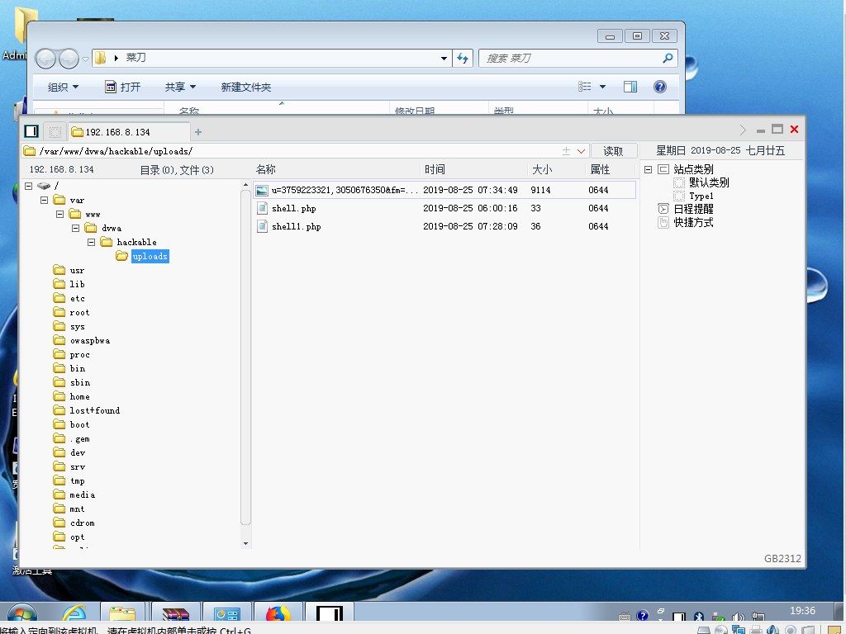
Task: Collapse the root / node in tree
Action: (x=29, y=186)
